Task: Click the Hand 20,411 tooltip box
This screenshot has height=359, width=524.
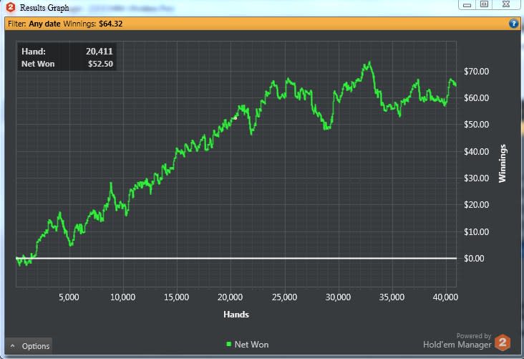Action: click(67, 57)
